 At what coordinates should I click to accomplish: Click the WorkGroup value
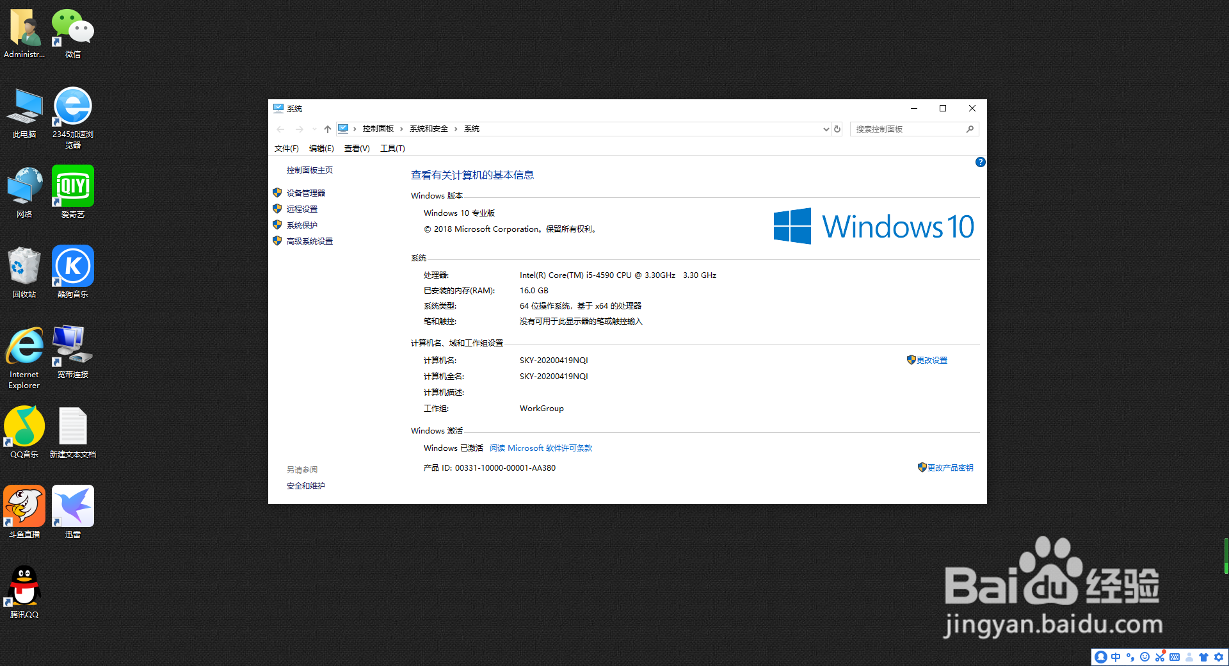[542, 409]
